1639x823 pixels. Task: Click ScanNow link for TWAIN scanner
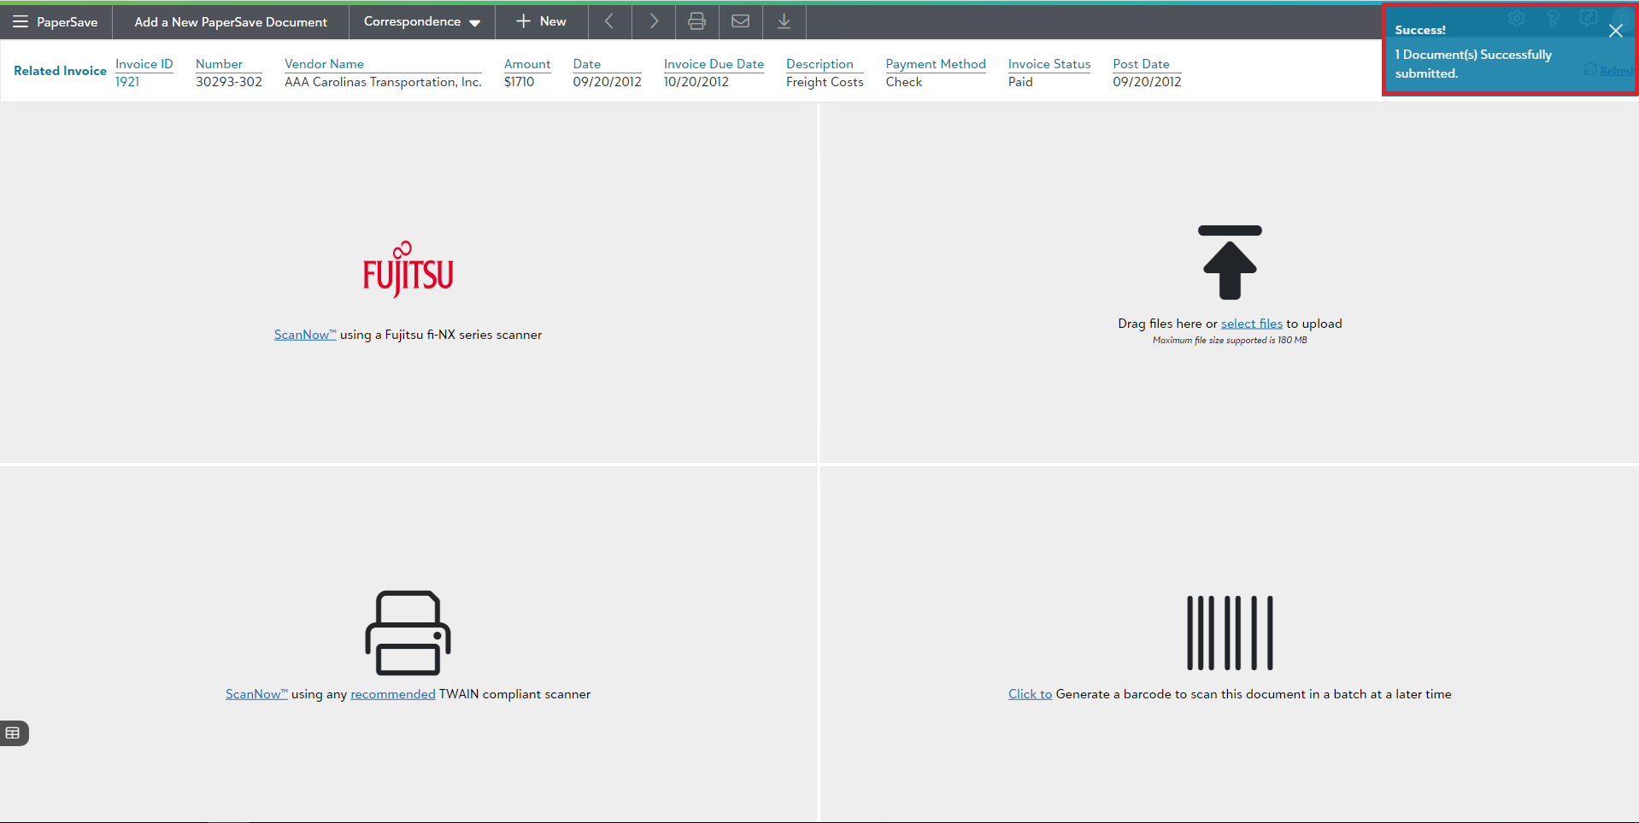[256, 694]
